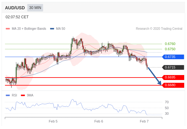The image size is (187, 129).
Task: Click the MA 20 + Bollinger Bands label
Action: [x=29, y=29]
